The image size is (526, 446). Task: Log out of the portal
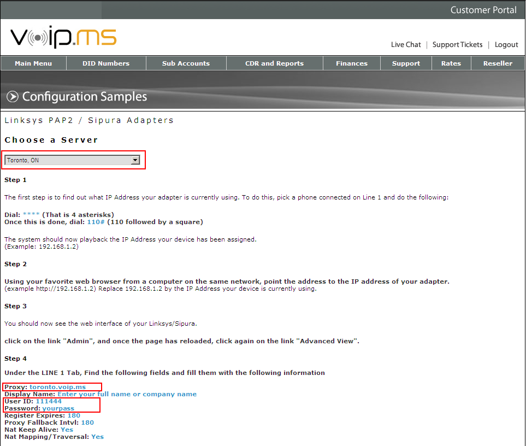tap(506, 45)
